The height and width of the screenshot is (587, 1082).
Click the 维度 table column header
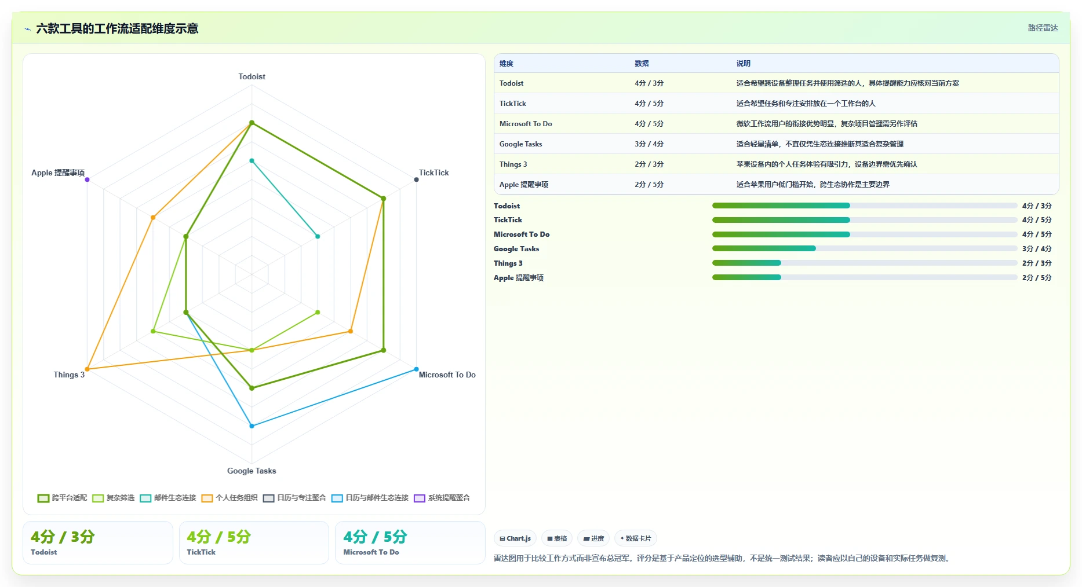click(507, 64)
